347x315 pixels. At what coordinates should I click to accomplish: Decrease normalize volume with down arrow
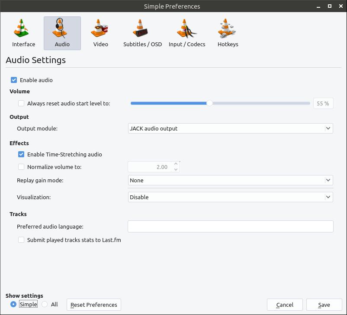pyautogui.click(x=176, y=169)
